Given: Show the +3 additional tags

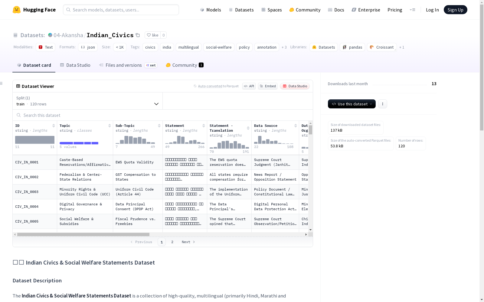Looking at the screenshot, I should tap(284, 47).
